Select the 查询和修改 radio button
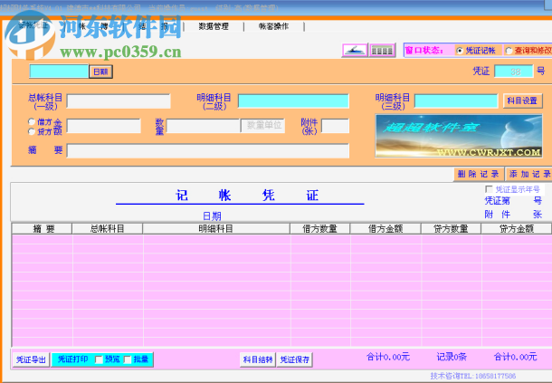The image size is (552, 383). point(509,51)
